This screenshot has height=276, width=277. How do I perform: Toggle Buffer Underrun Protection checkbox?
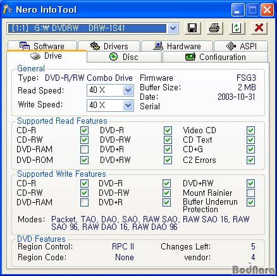[x=250, y=203]
